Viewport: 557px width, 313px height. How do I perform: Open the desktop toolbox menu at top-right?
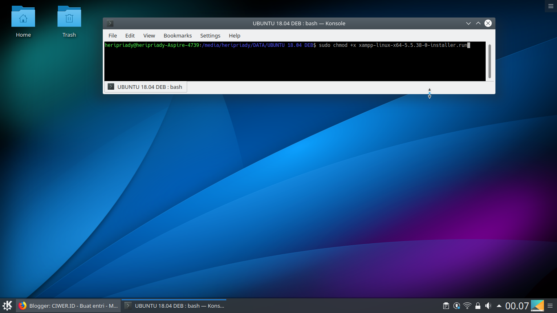tap(550, 6)
